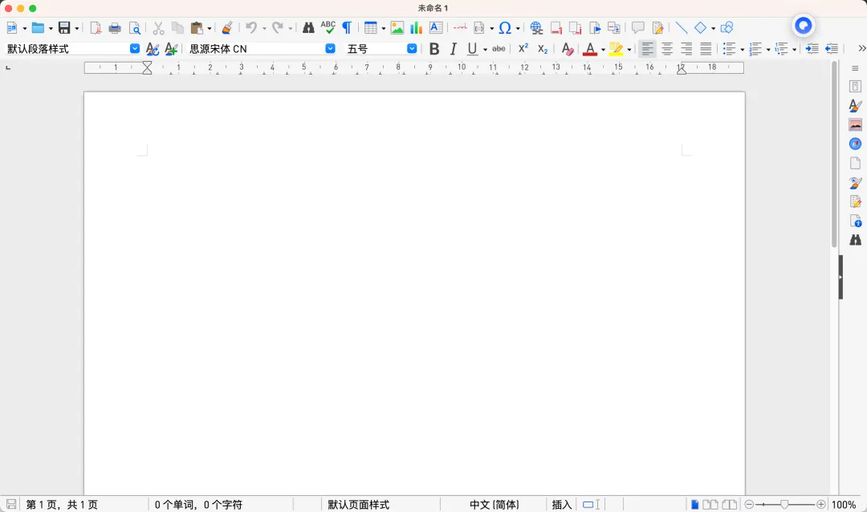Click the Copy icon
The width and height of the screenshot is (867, 512).
click(x=177, y=27)
